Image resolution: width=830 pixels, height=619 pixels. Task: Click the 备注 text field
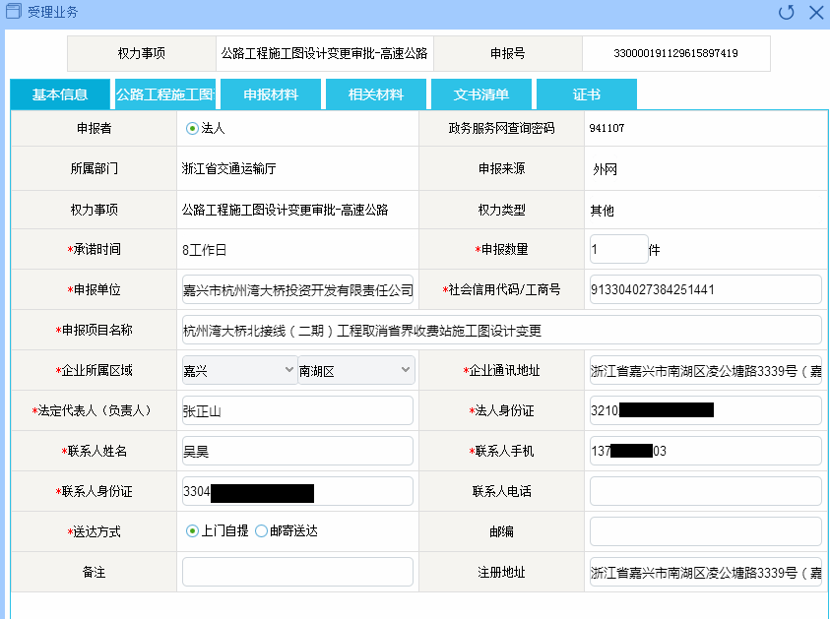[x=297, y=572]
